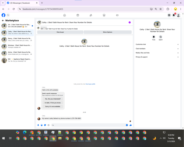Open the View buyer profile link
The height and width of the screenshot is (147, 184).
coord(90,84)
